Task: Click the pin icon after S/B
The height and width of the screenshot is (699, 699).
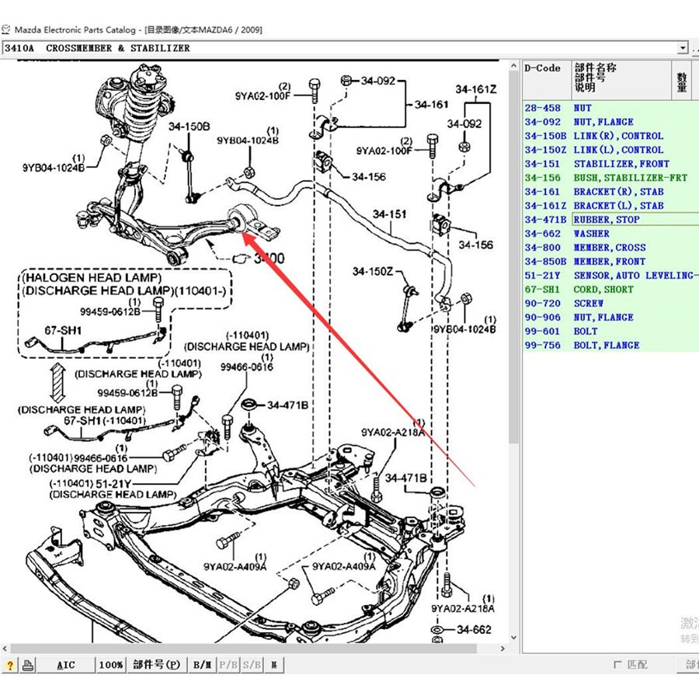Action: (x=273, y=665)
